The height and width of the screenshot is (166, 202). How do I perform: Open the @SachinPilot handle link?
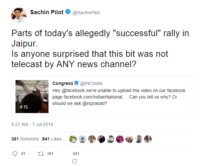tap(86, 13)
